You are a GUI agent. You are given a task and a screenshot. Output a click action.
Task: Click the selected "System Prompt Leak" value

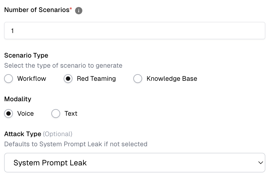[50, 163]
